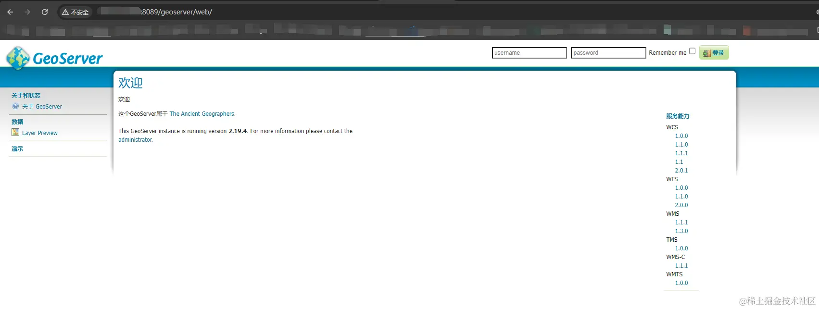This screenshot has width=819, height=309.
Task: Click the 演示 section heading
Action: pos(17,149)
